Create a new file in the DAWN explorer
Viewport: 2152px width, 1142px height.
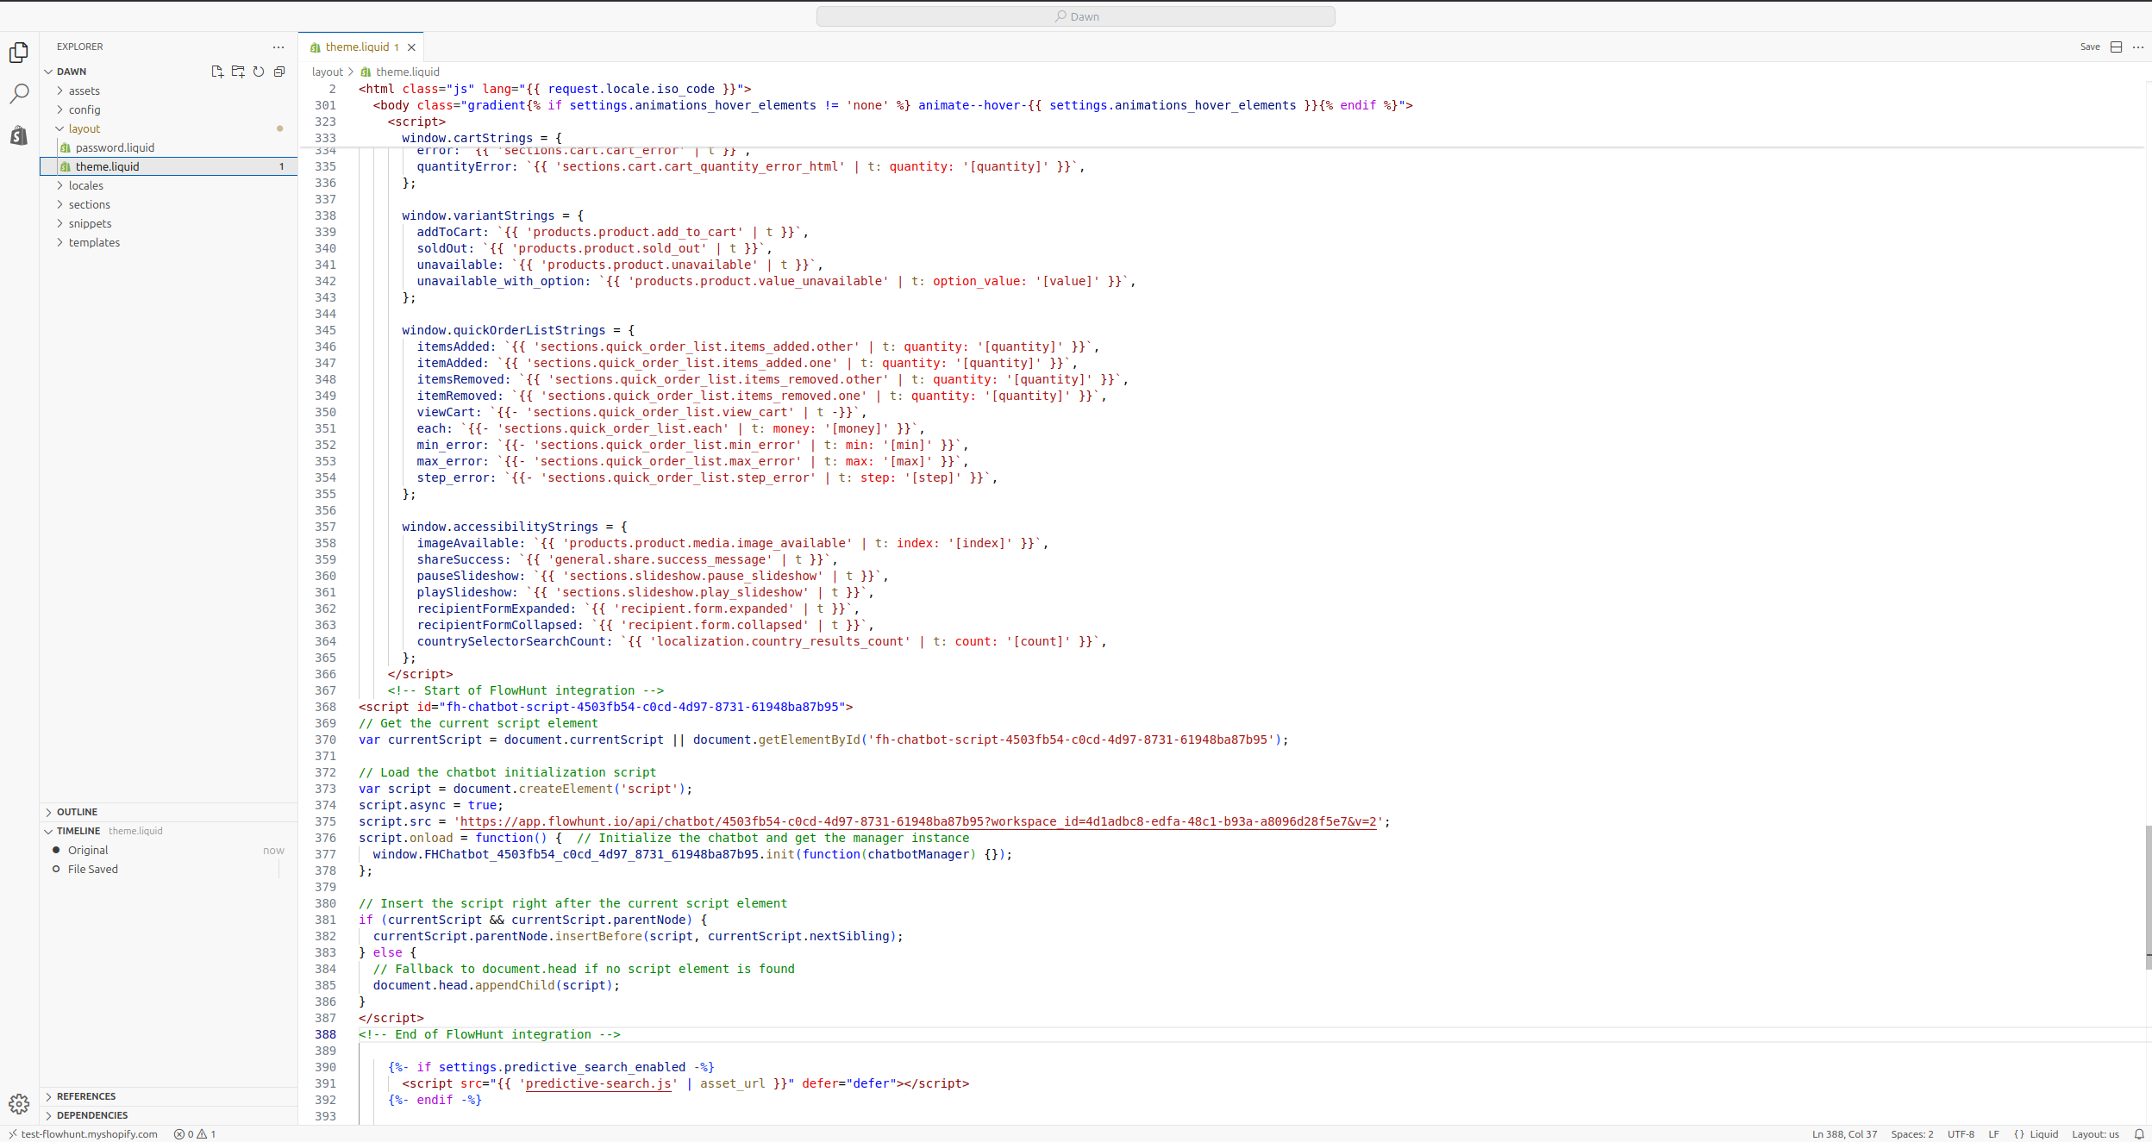[216, 72]
